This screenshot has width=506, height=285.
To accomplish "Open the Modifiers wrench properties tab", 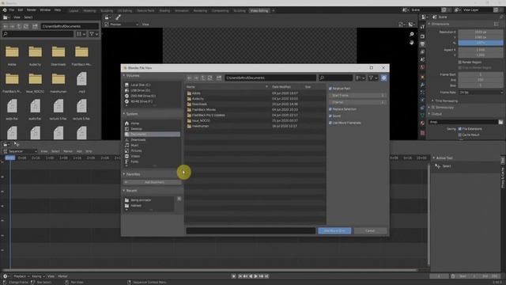I will [422, 85].
